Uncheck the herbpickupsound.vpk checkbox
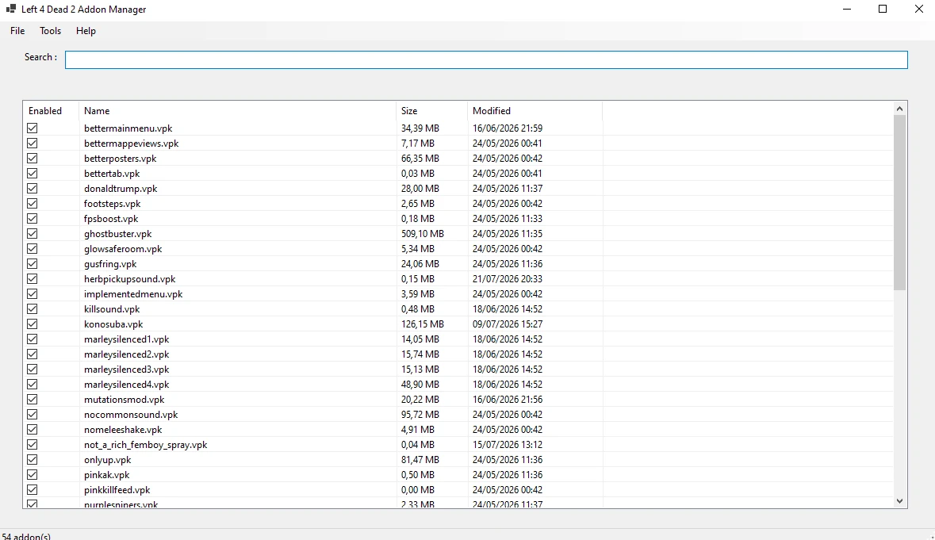 (x=33, y=279)
